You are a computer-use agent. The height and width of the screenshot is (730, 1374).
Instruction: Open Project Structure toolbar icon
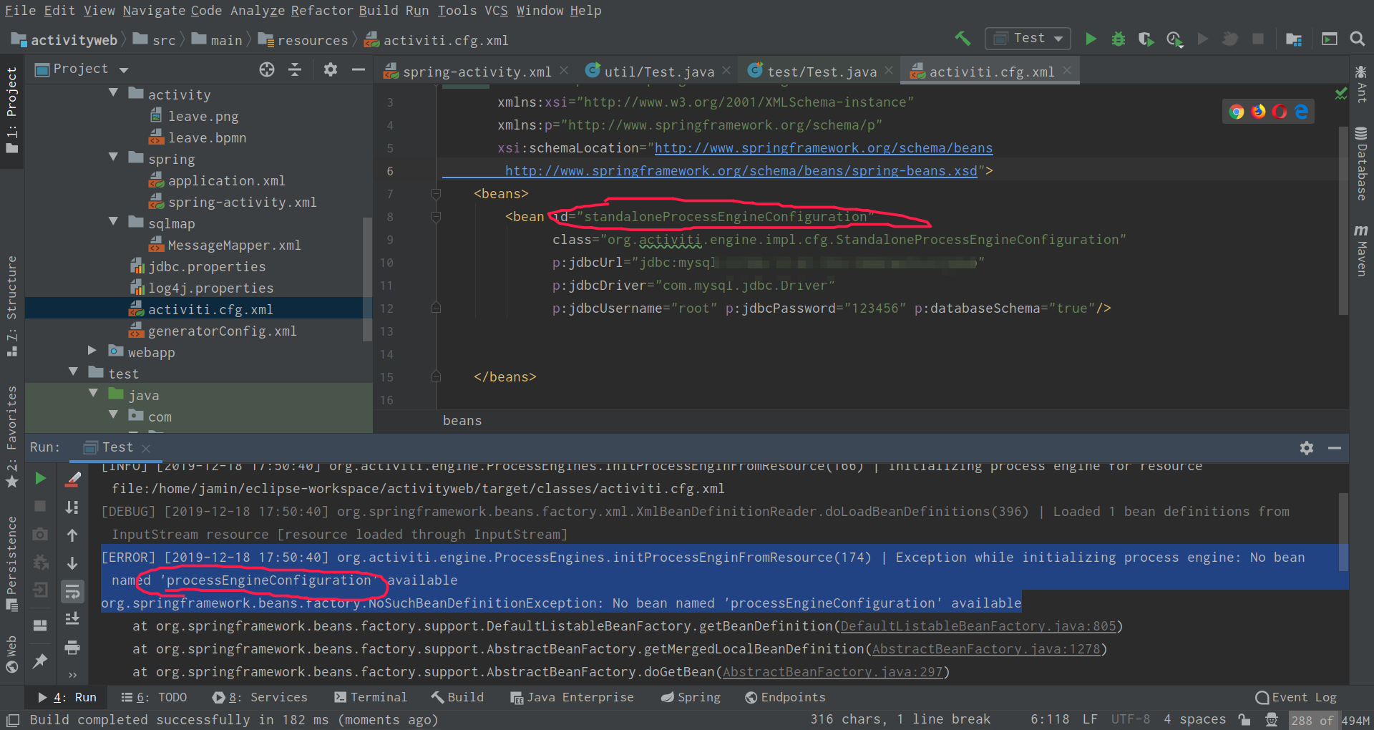click(x=1293, y=39)
